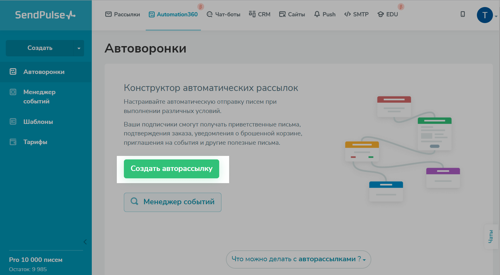The image size is (500, 275).
Task: Open Рассылки email section
Action: coord(123,14)
